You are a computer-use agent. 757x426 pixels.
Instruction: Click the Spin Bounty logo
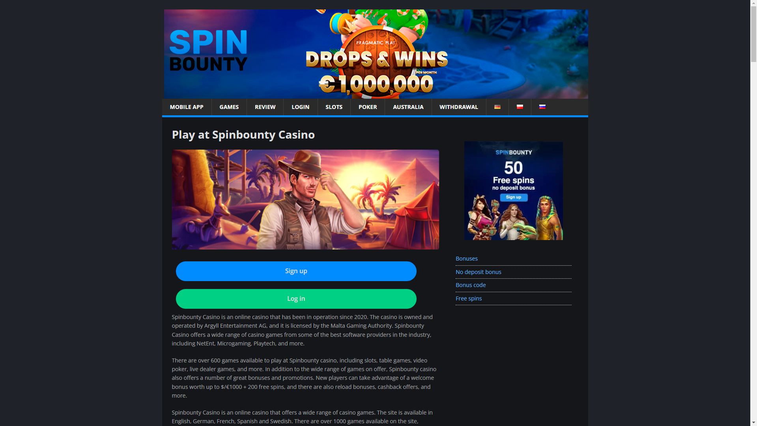click(208, 51)
